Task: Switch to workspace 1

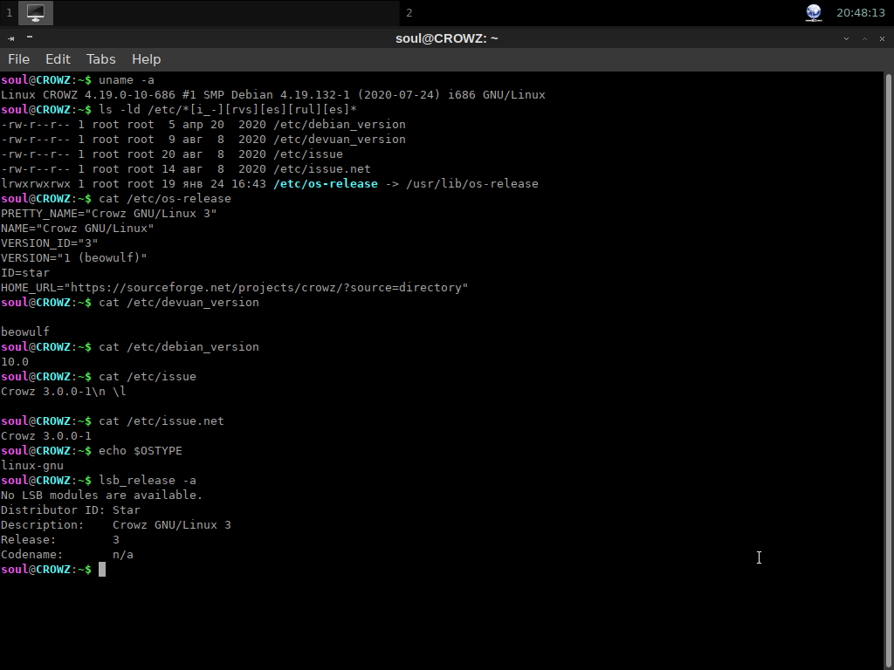Action: coord(9,12)
